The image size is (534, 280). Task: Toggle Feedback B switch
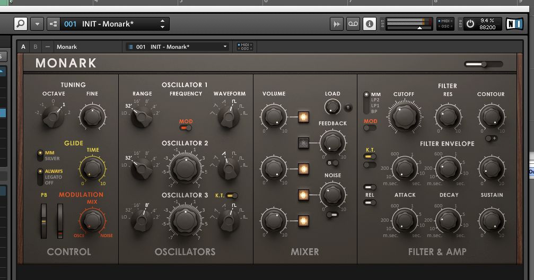pyautogui.click(x=332, y=163)
